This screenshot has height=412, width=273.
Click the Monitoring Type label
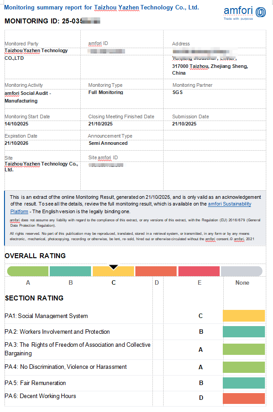(x=105, y=85)
